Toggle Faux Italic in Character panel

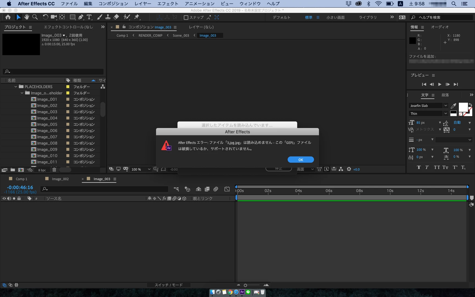tap(427, 167)
